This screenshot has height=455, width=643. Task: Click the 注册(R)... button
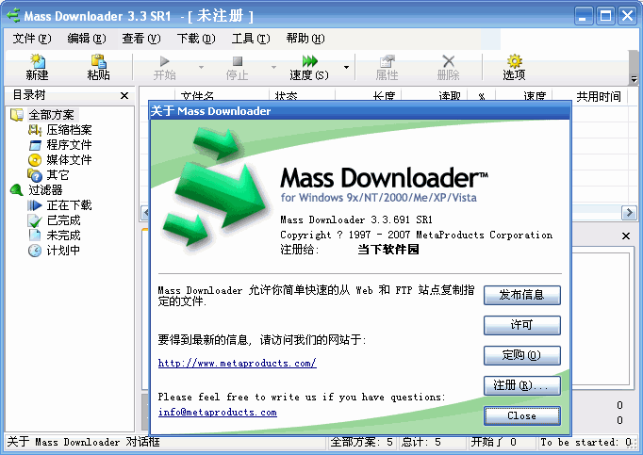point(522,385)
